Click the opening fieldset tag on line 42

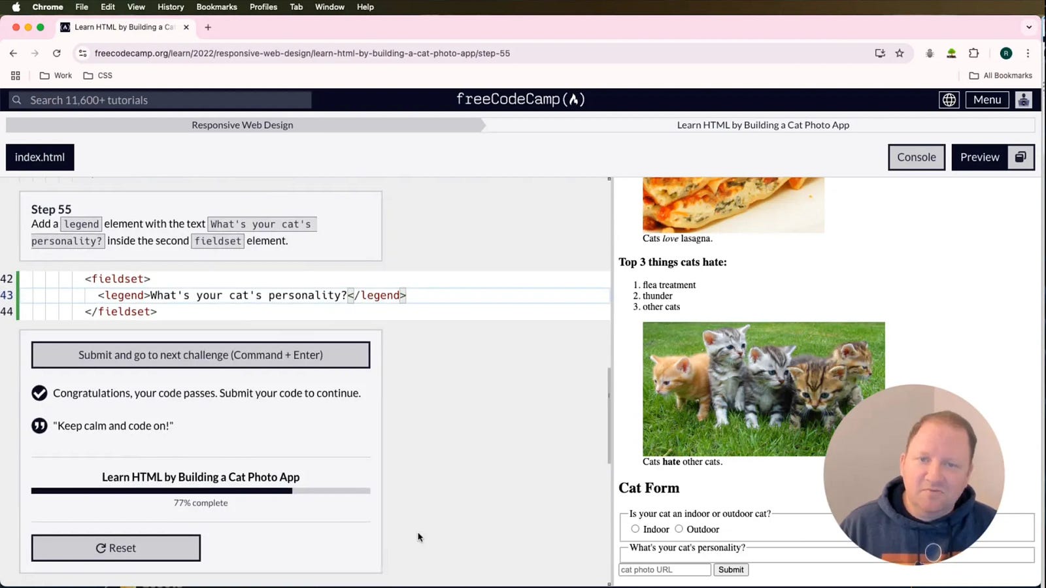coord(118,279)
